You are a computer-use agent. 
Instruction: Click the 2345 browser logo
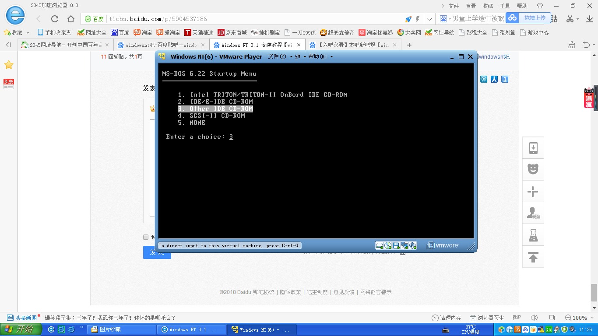[x=15, y=17]
